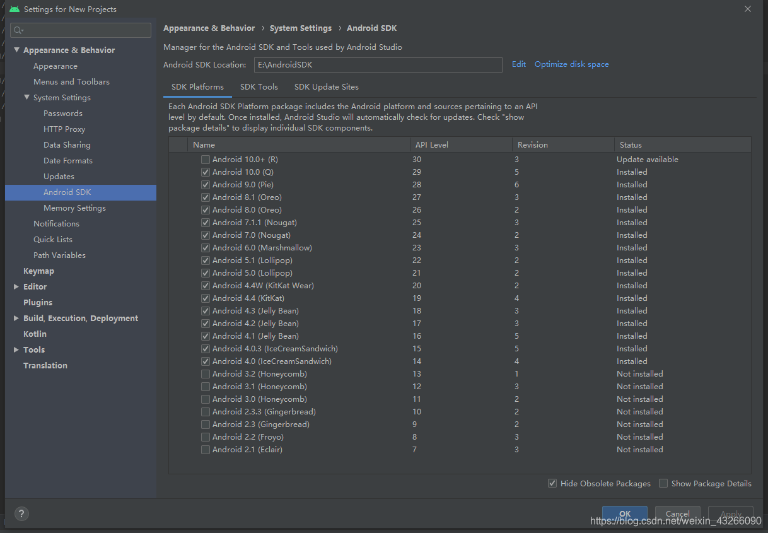Select Updates in the sidebar

[59, 177]
